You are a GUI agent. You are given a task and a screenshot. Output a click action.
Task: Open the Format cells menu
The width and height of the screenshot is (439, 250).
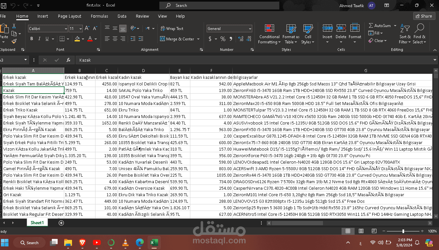[x=355, y=34]
